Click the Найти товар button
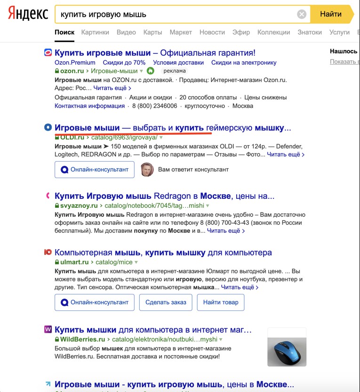 [220, 302]
